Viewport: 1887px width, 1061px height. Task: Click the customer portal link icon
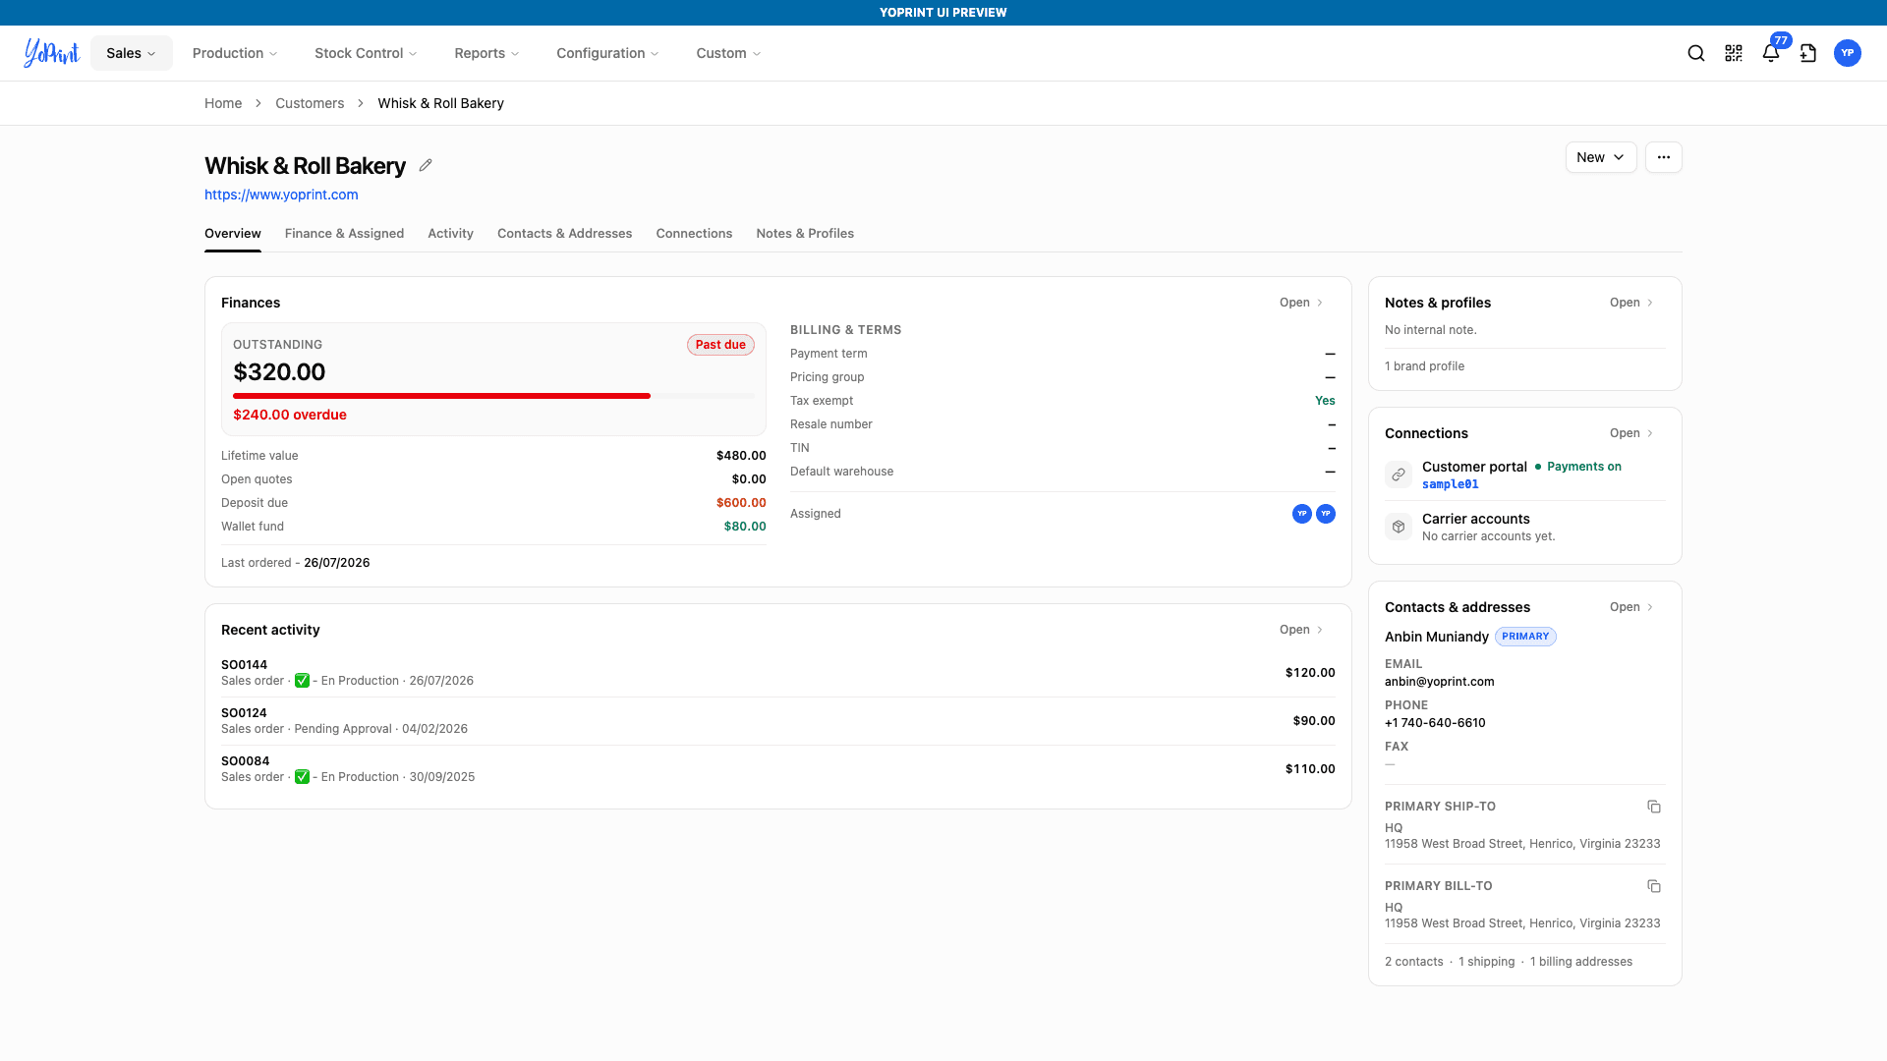1399,475
